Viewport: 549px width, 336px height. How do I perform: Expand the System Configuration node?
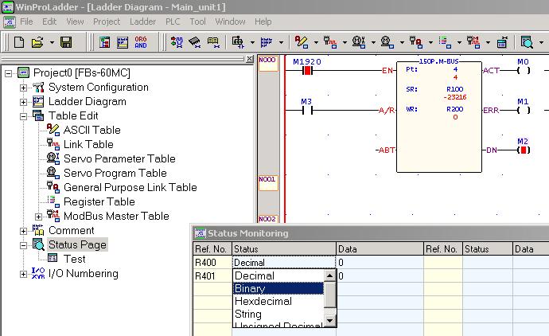pos(23,88)
